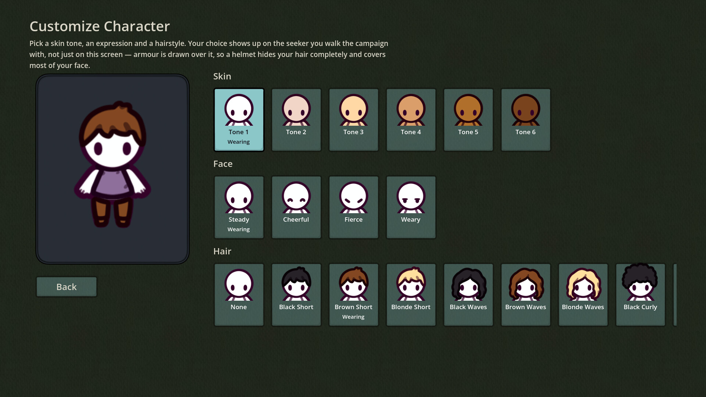
Task: Click the Face section heading
Action: pyautogui.click(x=223, y=164)
